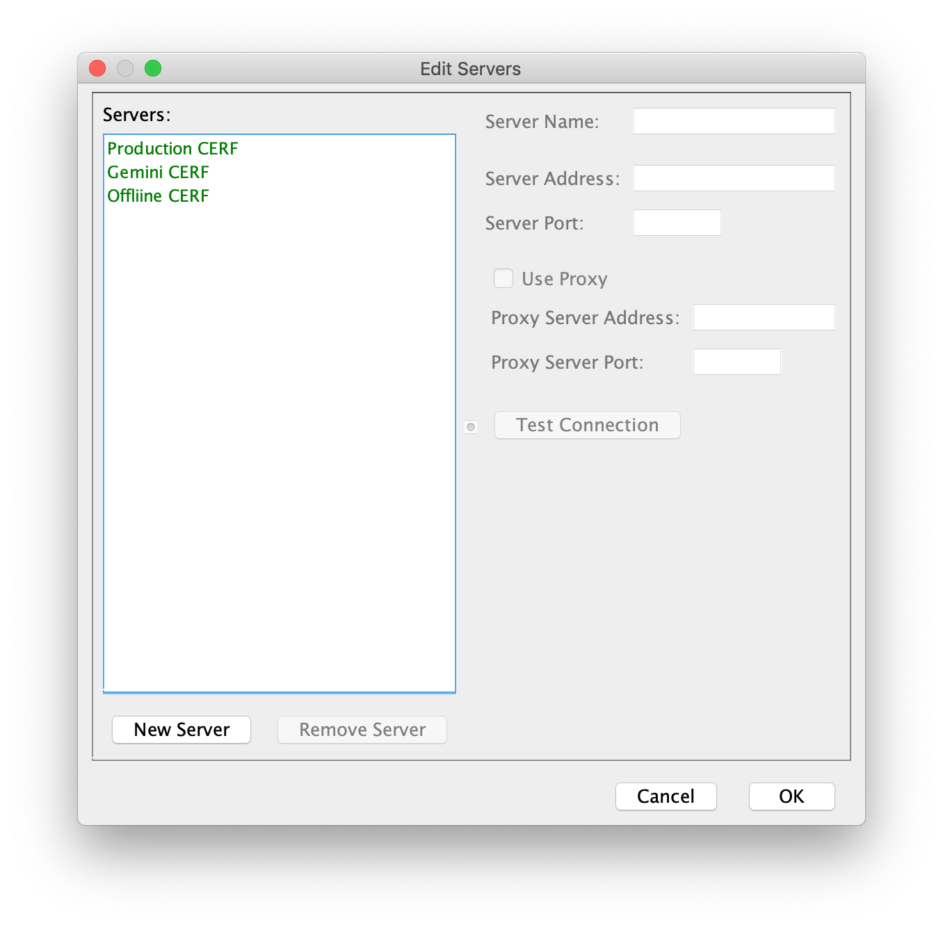Click the Proxy Server Port field

[x=736, y=362]
